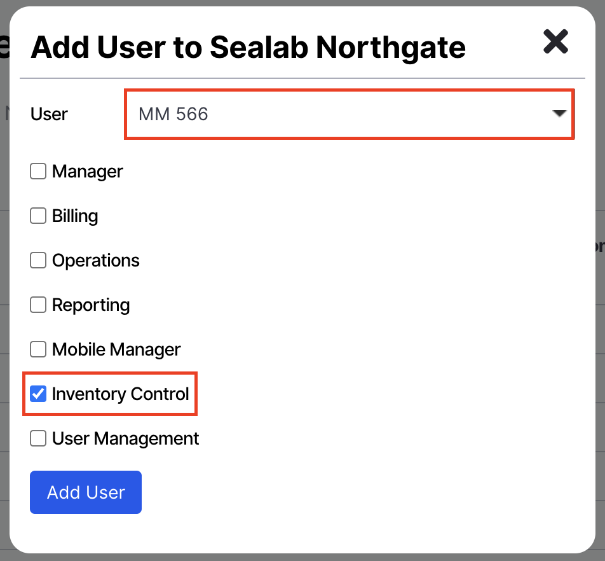Click the caret arrow on the User select
Viewport: 605px width, 561px height.
[559, 114]
